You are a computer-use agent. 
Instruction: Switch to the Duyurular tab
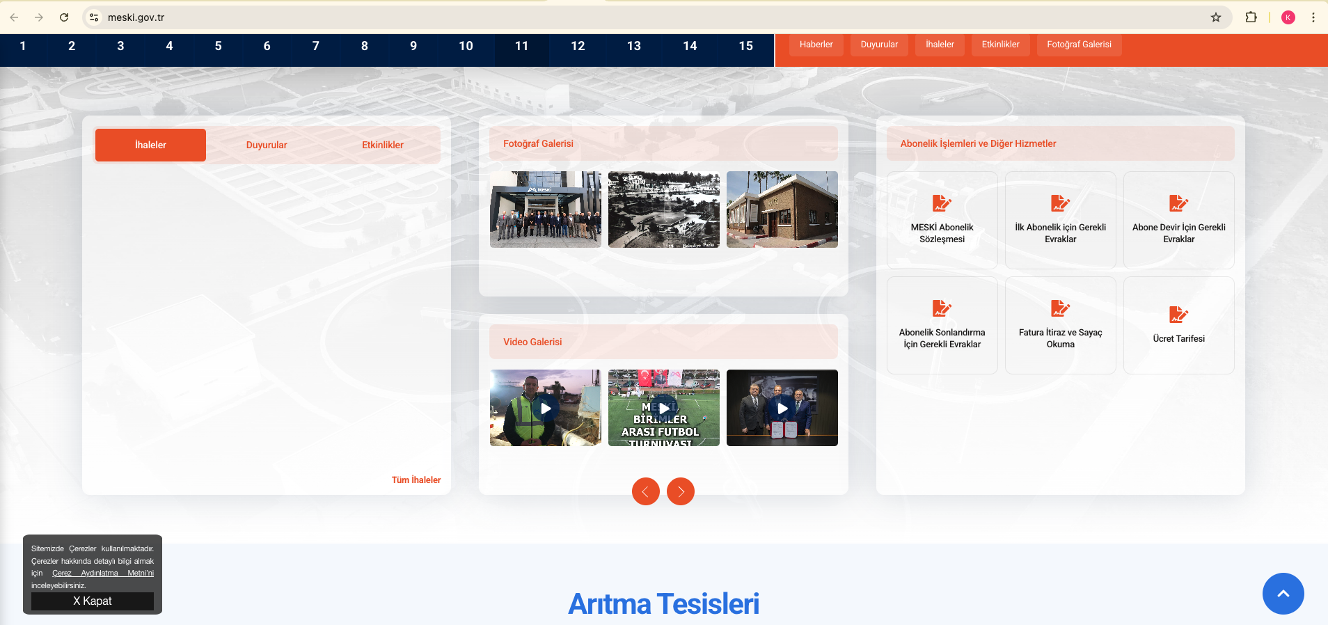267,145
